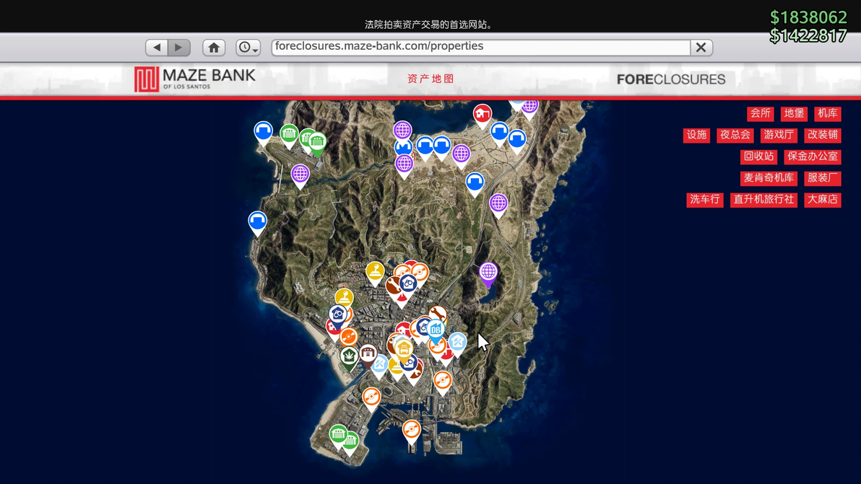The width and height of the screenshot is (861, 484).
Task: Close the browser with the X button
Action: pos(701,47)
